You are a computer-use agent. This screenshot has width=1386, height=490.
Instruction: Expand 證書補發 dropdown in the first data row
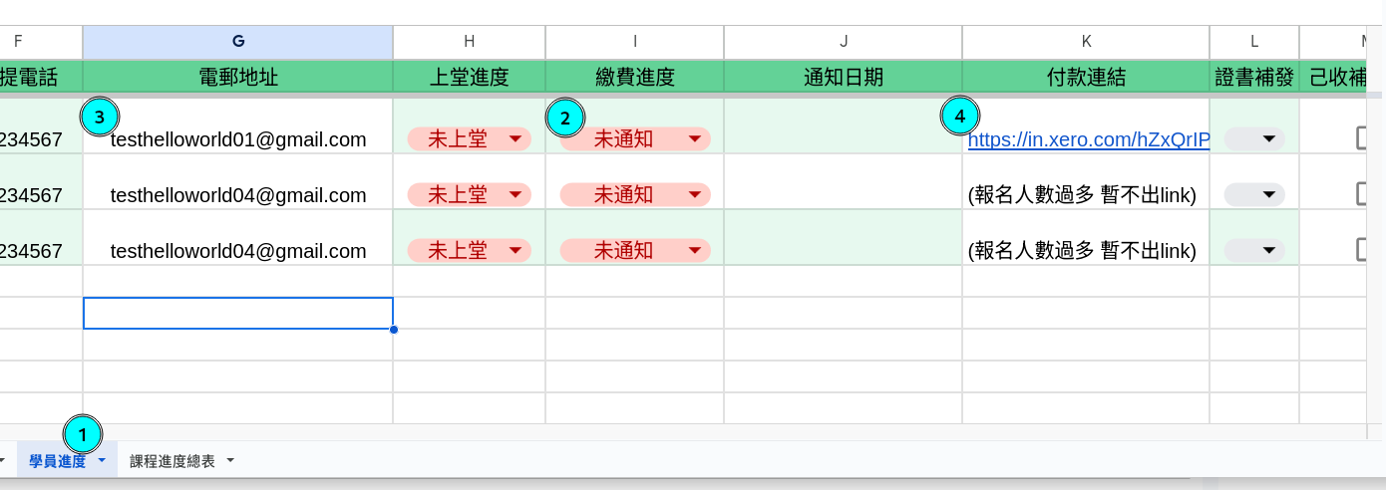tap(1268, 139)
